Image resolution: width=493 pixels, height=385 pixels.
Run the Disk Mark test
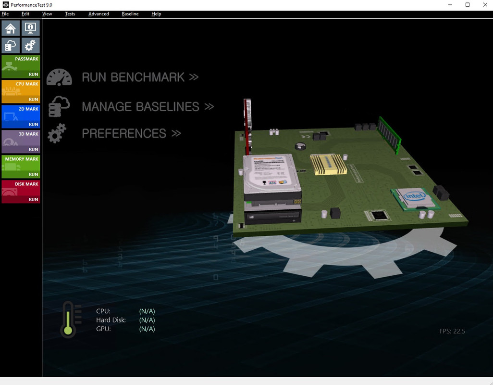click(33, 200)
